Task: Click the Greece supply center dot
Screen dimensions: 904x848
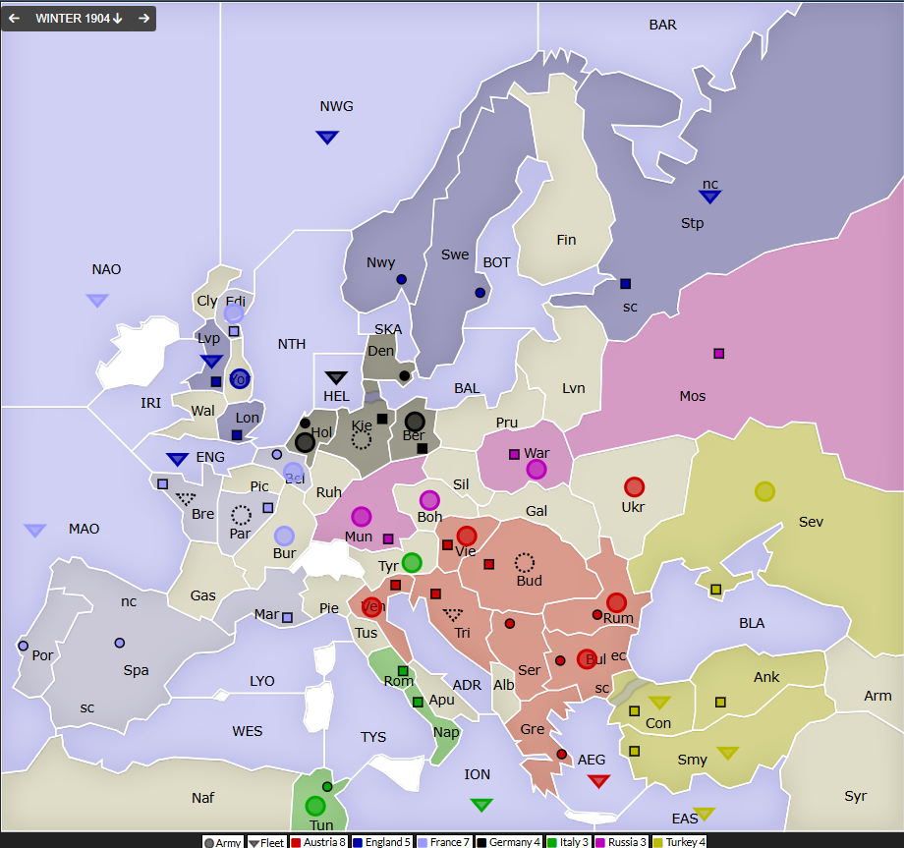Action: tap(561, 754)
